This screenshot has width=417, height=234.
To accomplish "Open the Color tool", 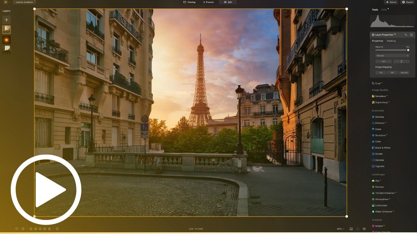I will (x=377, y=142).
